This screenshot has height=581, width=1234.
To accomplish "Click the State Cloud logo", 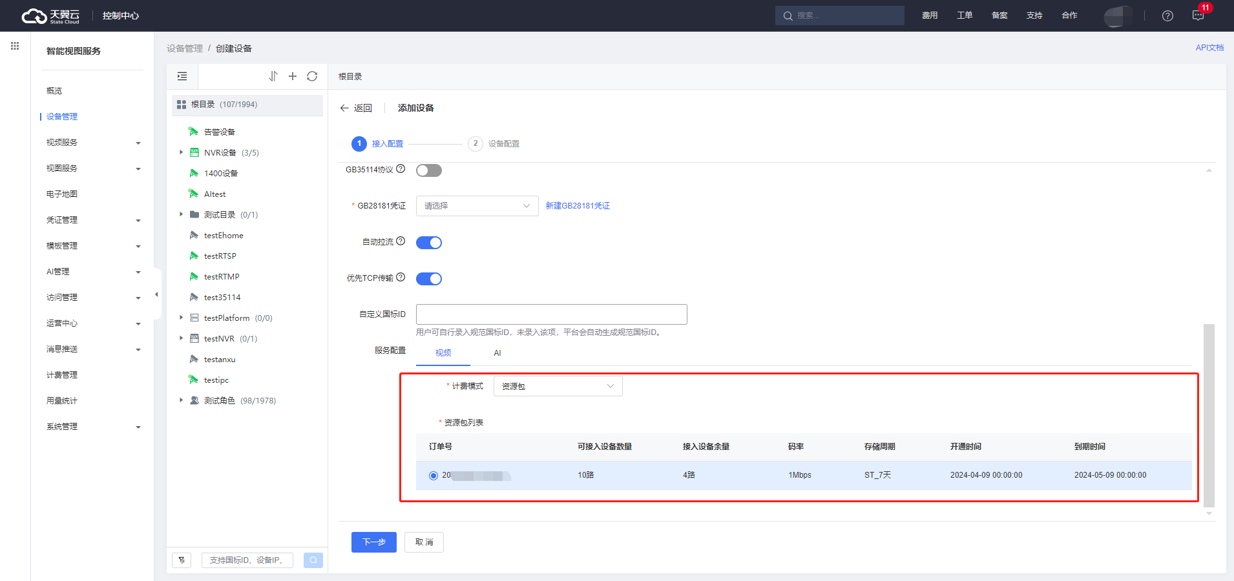I will [50, 15].
